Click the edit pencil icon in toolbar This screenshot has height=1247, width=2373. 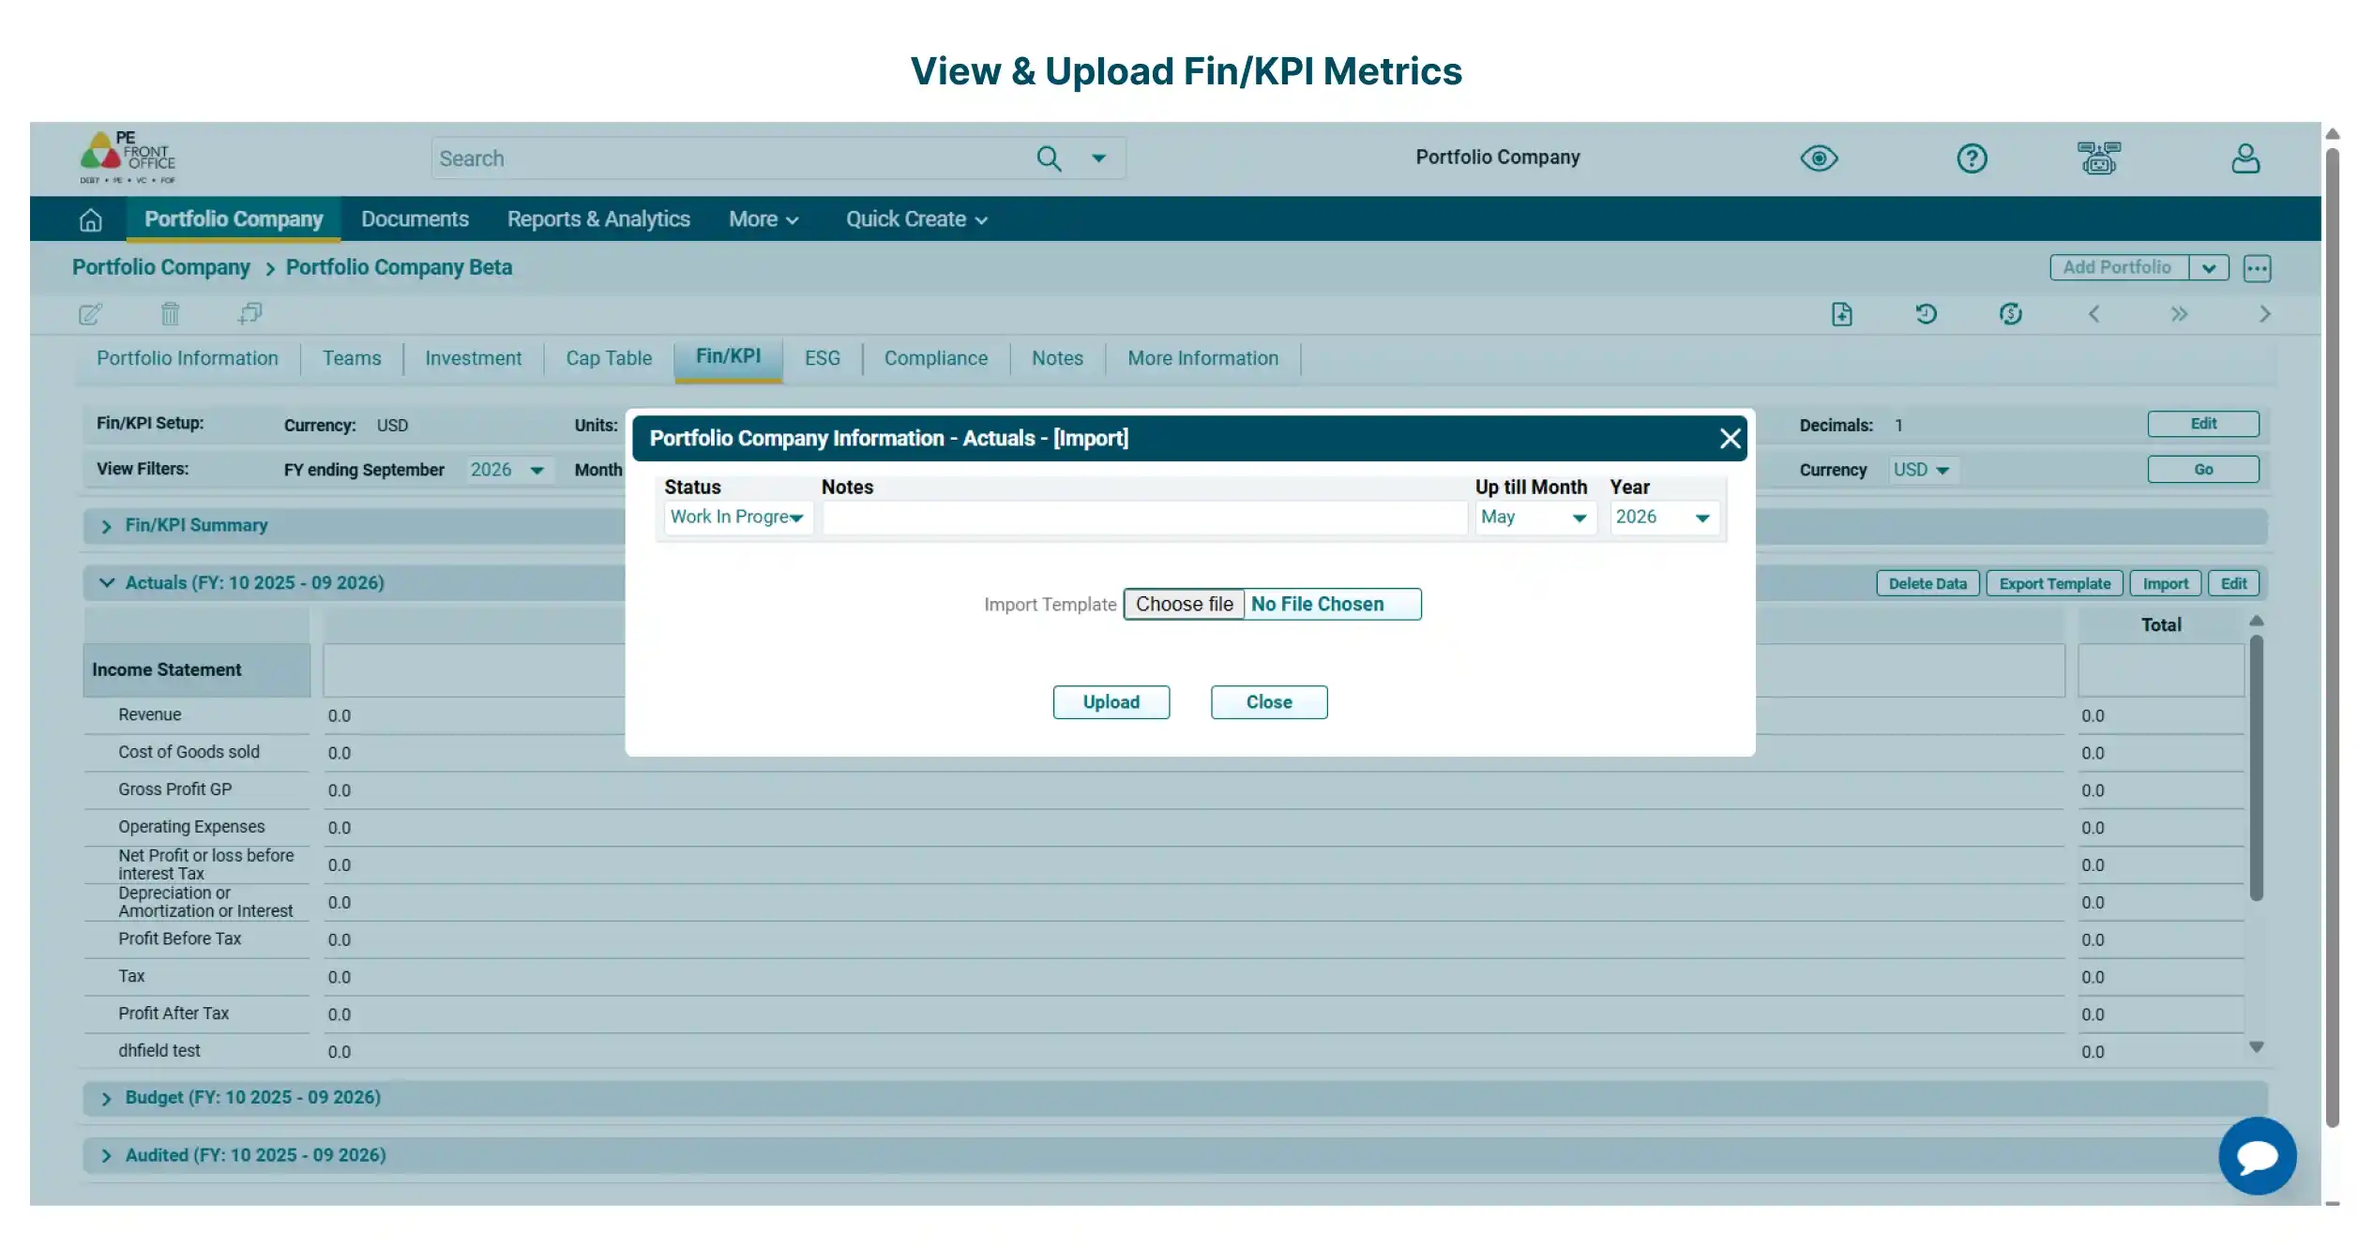pos(90,314)
